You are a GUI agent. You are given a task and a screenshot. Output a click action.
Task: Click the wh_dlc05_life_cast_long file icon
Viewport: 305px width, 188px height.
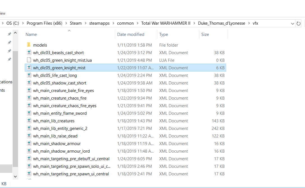point(29,75)
